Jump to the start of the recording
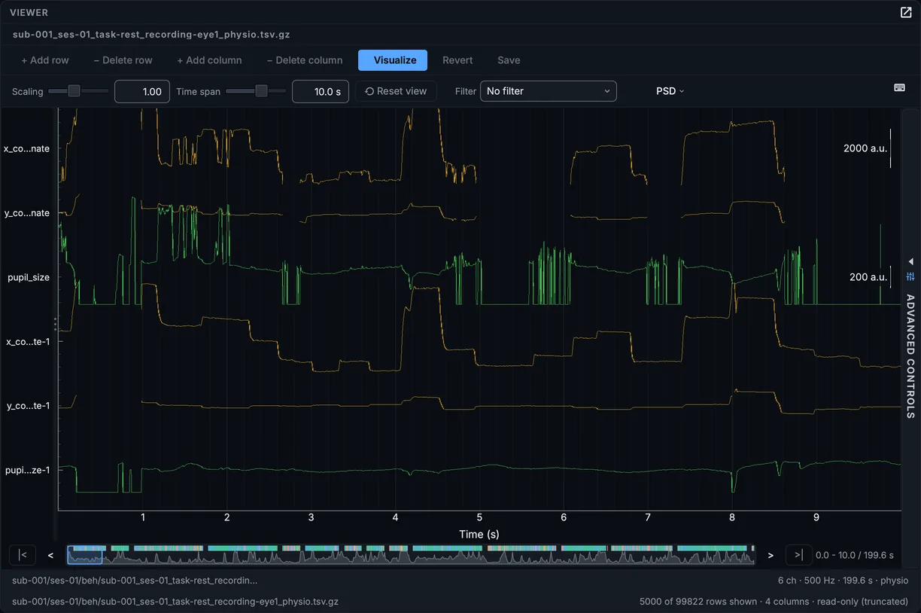Viewport: 921px width, 613px height. click(x=23, y=555)
